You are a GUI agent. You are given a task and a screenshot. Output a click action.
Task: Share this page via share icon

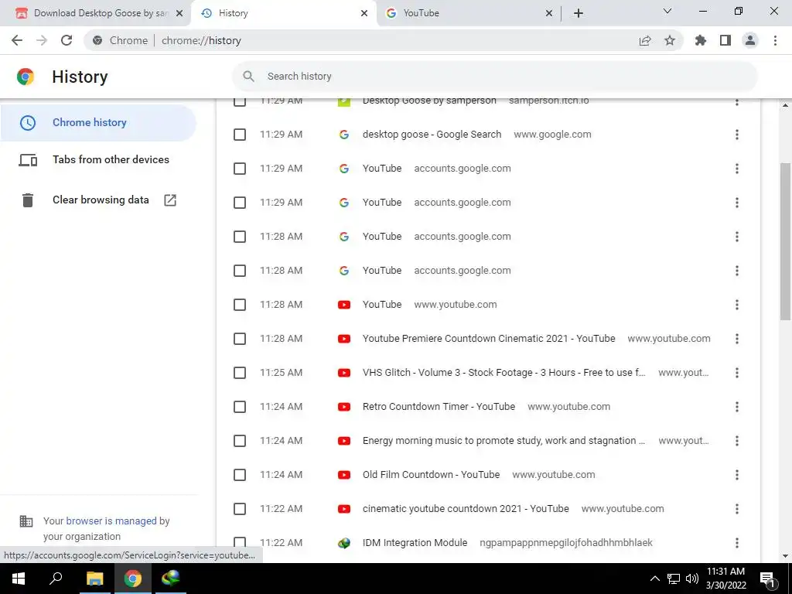[645, 40]
